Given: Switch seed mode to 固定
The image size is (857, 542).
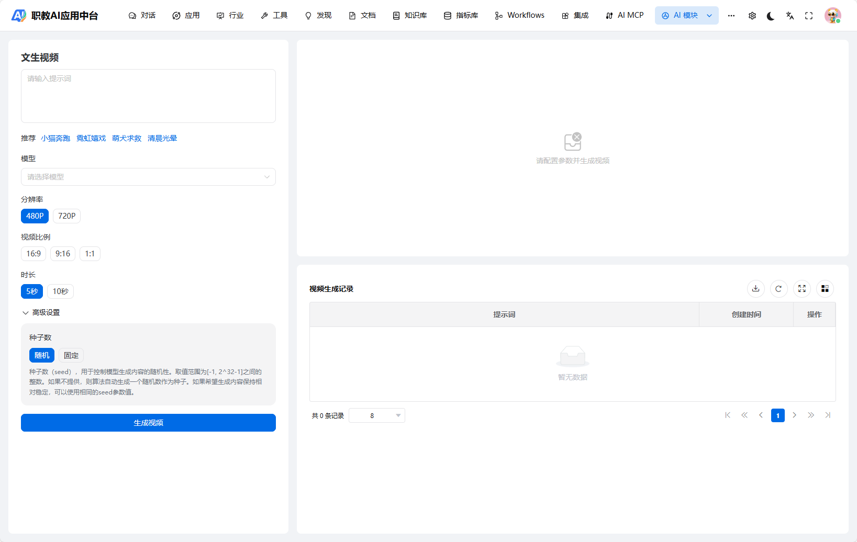Looking at the screenshot, I should point(71,355).
